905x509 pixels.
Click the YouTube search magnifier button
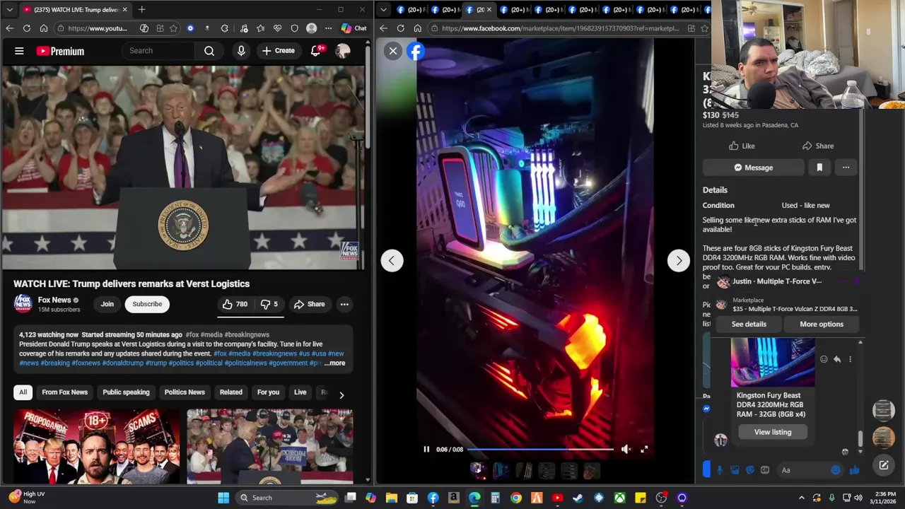(x=209, y=51)
